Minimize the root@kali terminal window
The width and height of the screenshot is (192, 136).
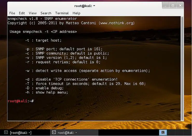pyautogui.click(x=166, y=6)
